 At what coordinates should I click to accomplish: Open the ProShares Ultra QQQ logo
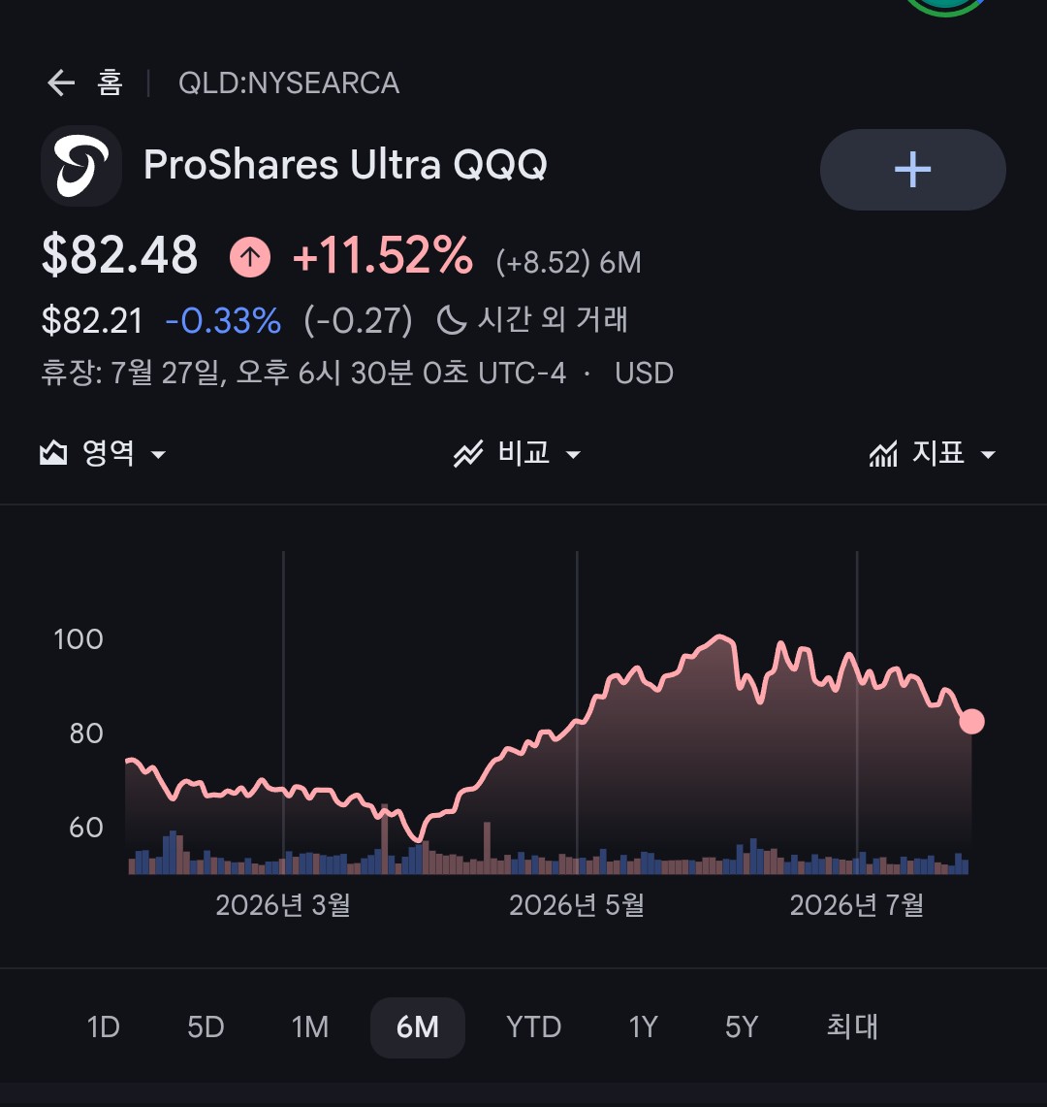tap(81, 166)
